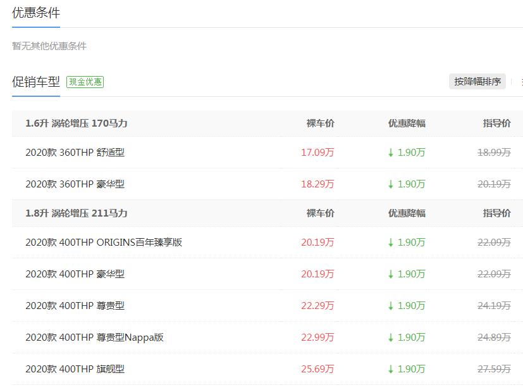Click the red 25.69万 price for 旗舰型
Image resolution: width=523 pixels, height=392 pixels.
pos(317,369)
